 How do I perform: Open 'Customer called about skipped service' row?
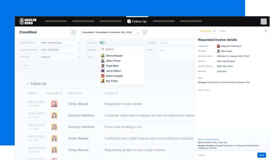coord(110,115)
